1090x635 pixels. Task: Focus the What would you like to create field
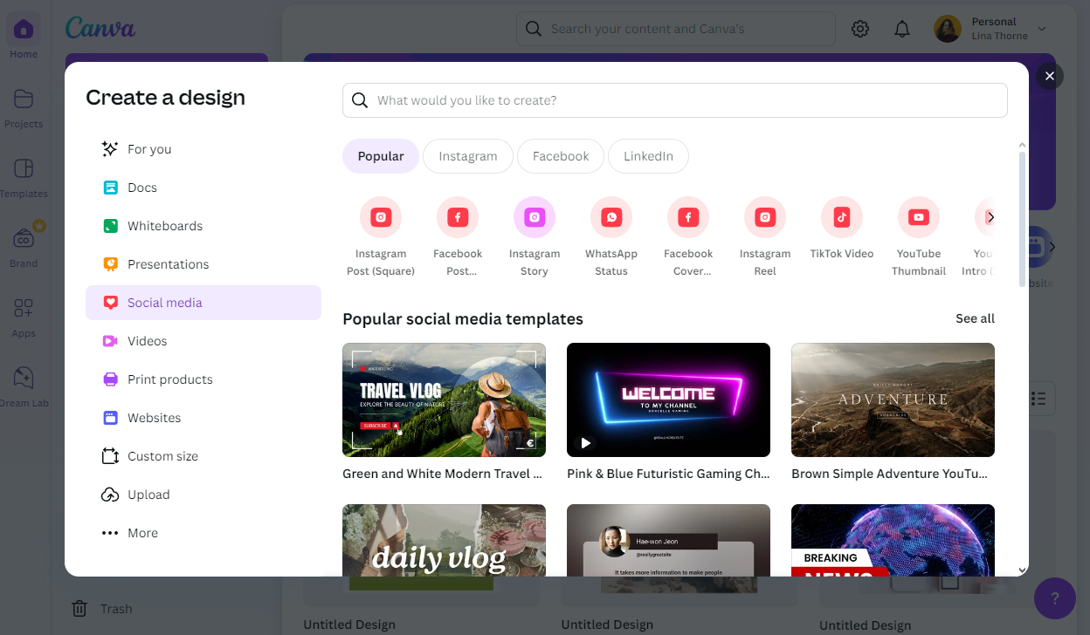675,100
